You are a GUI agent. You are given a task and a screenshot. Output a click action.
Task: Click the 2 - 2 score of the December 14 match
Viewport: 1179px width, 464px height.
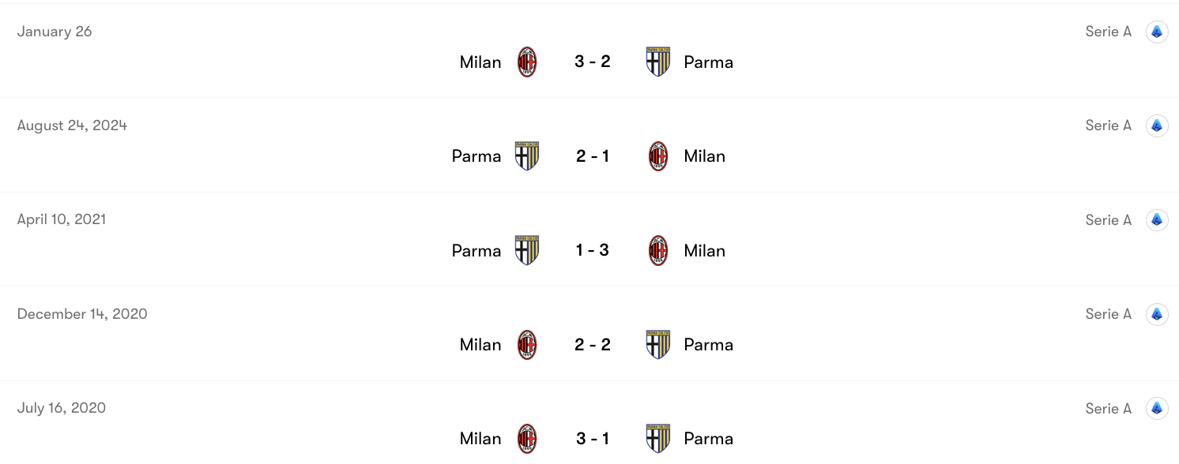coord(593,344)
